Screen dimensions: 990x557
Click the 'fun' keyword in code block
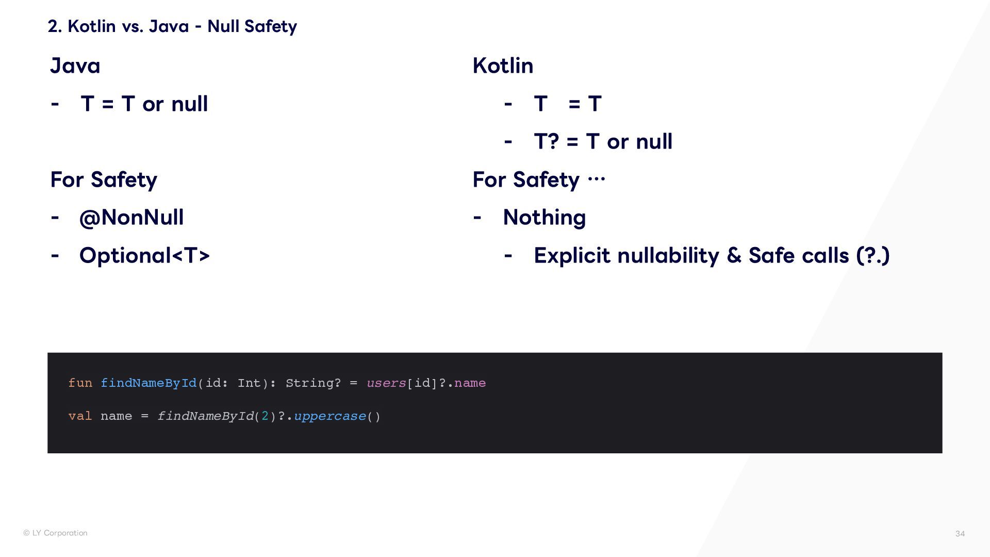pyautogui.click(x=80, y=383)
